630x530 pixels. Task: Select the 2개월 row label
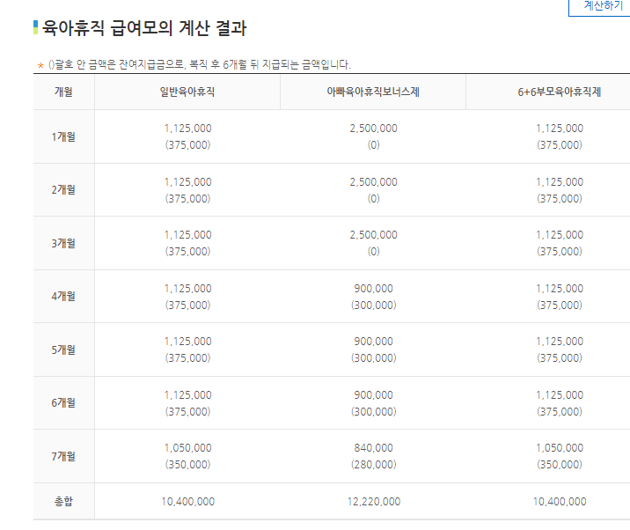(x=63, y=189)
